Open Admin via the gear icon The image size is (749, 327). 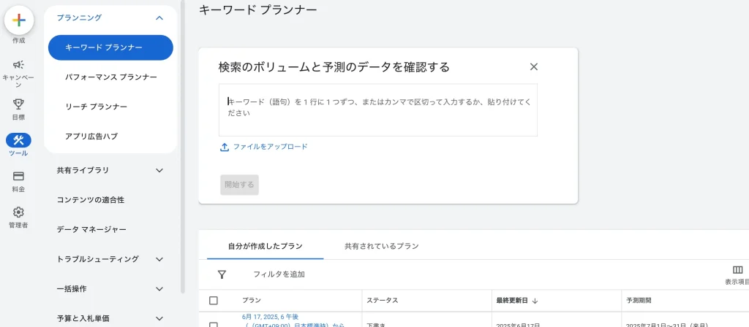coord(18,212)
